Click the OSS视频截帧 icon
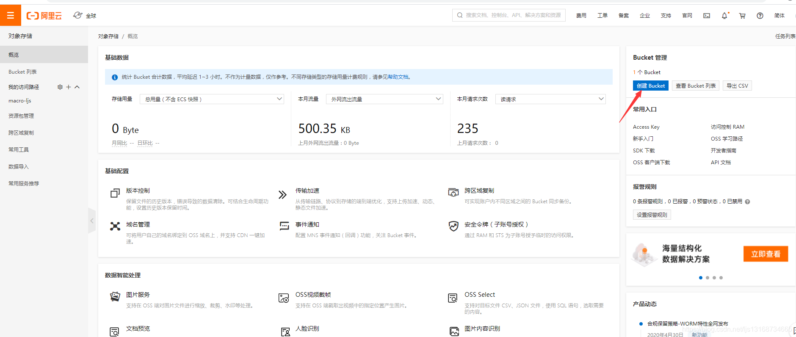This screenshot has width=796, height=337. click(x=284, y=298)
